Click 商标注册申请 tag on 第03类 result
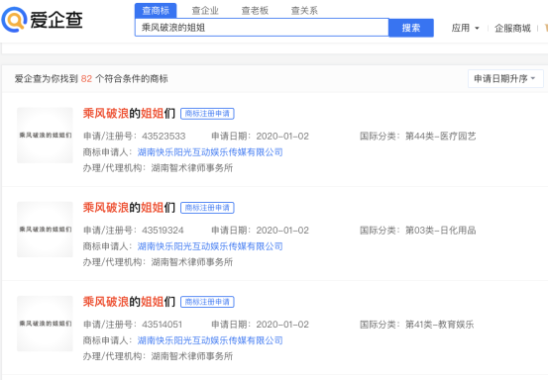This screenshot has width=548, height=380. point(207,208)
